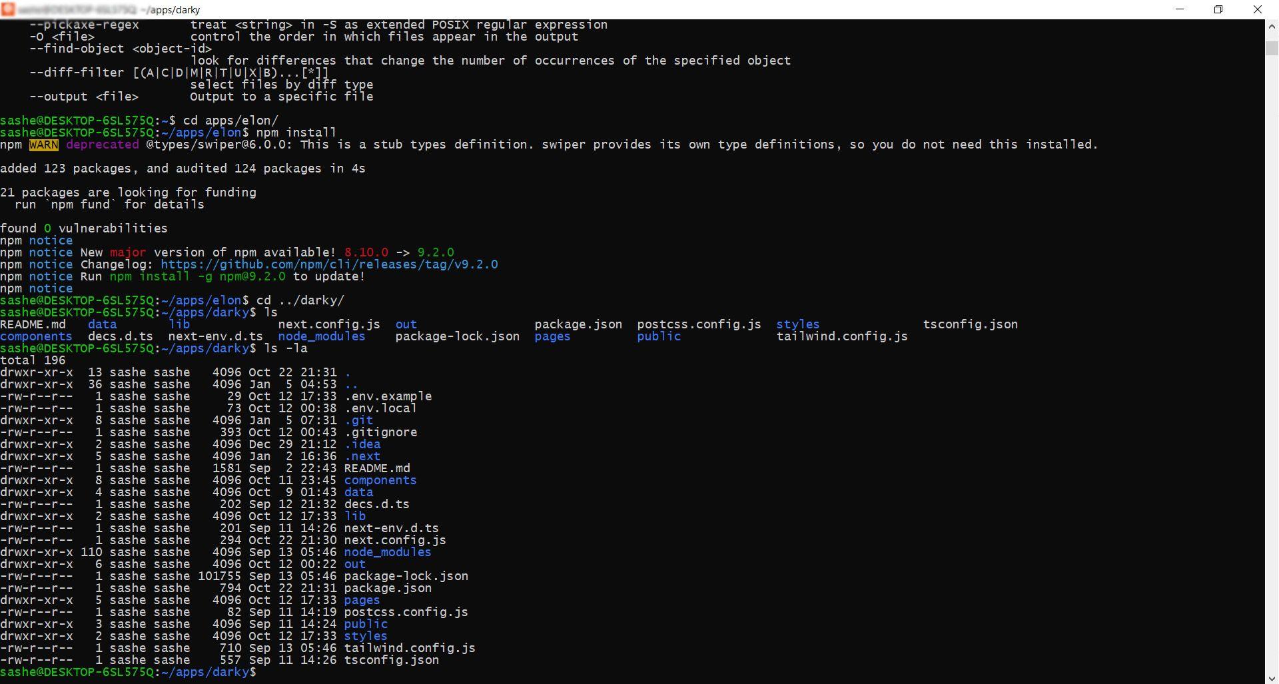The height and width of the screenshot is (684, 1279).
Task: Click the 'run `npm fund` for details' line
Action: (x=110, y=204)
